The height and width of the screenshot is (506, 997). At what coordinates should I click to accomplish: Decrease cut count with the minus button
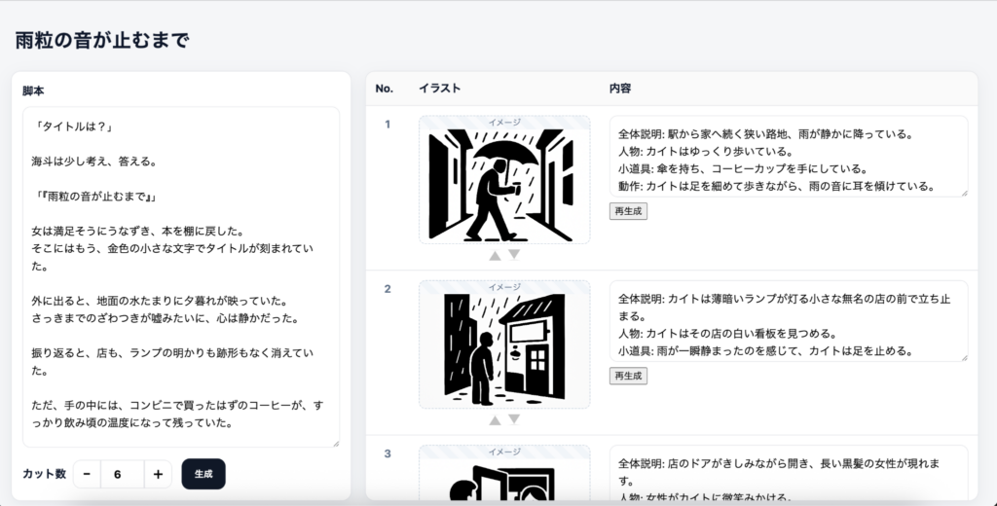tap(87, 474)
